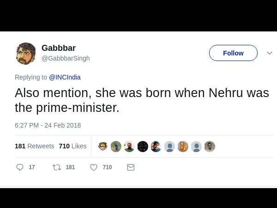View the 710 Likes list

[72, 146]
